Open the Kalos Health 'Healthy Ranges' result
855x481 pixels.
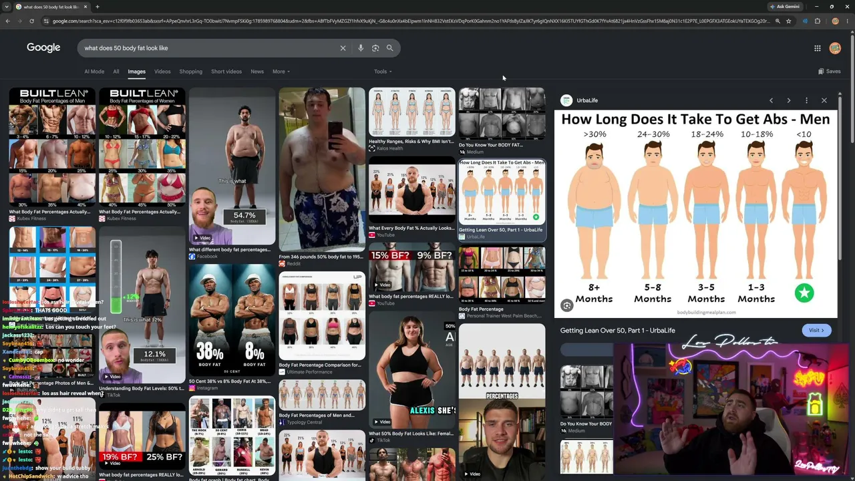click(x=412, y=112)
